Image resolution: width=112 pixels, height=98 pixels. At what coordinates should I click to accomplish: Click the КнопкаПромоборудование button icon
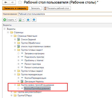[22, 88]
